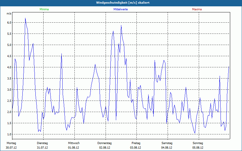Click the 4,5 y-axis value
This screenshot has width=242, height=151.
click(x=9, y=56)
